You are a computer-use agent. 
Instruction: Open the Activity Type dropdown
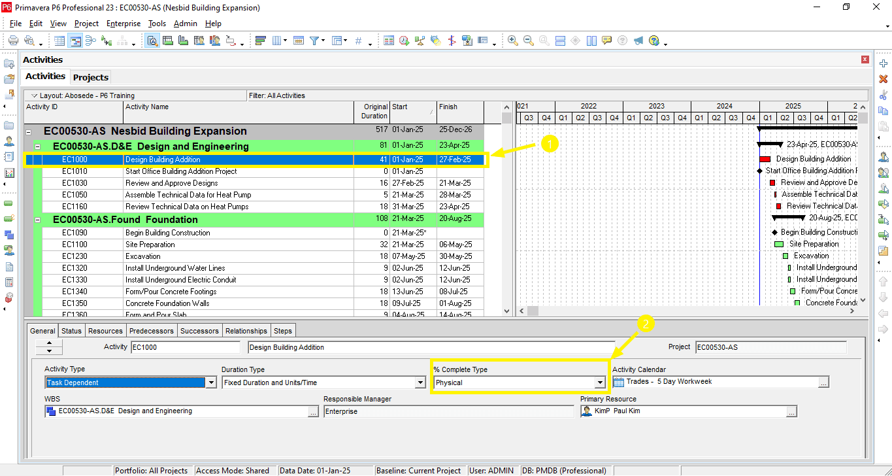(211, 383)
